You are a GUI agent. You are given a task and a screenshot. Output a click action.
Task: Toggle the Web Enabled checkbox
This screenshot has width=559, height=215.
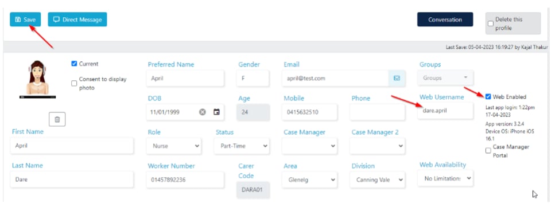(488, 97)
